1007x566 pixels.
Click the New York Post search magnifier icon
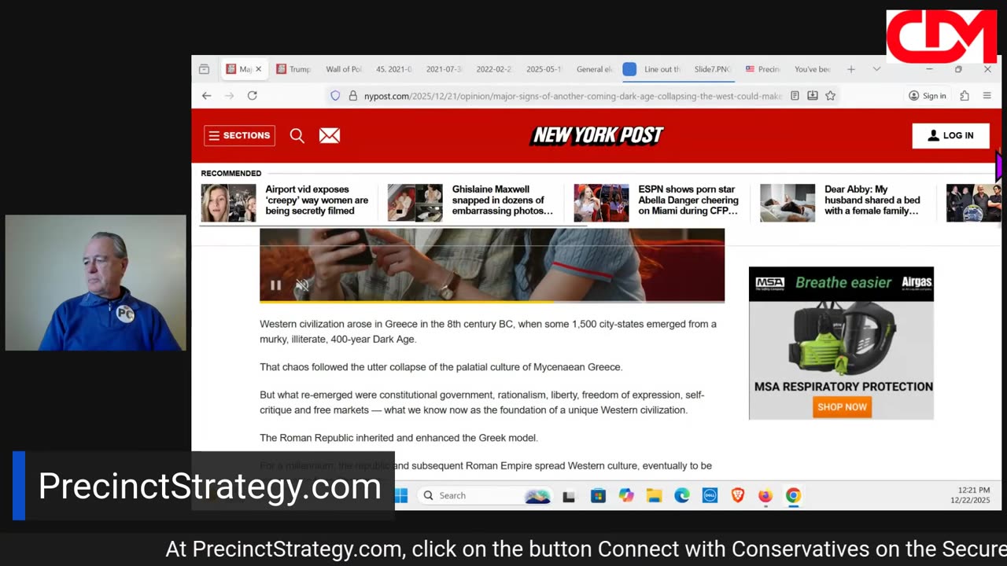[297, 135]
